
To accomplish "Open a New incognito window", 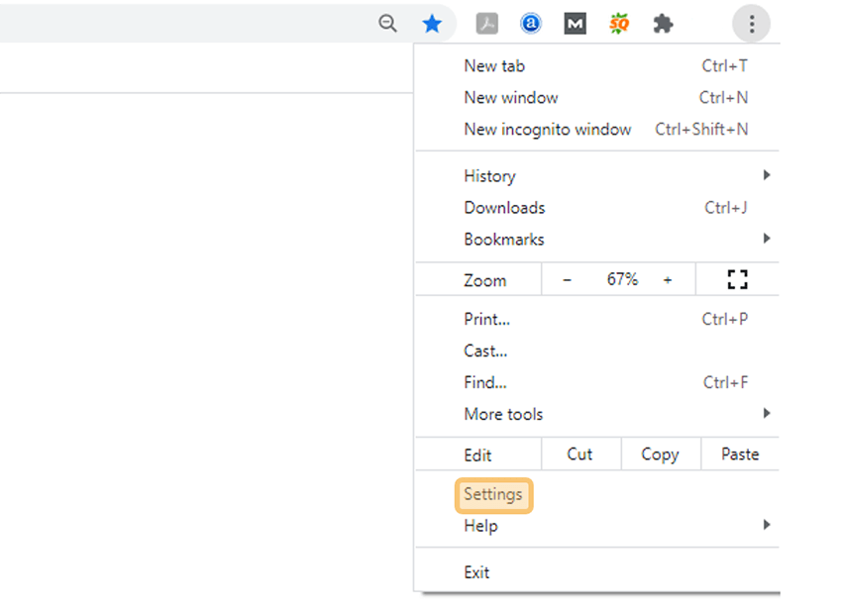I will coord(597,130).
